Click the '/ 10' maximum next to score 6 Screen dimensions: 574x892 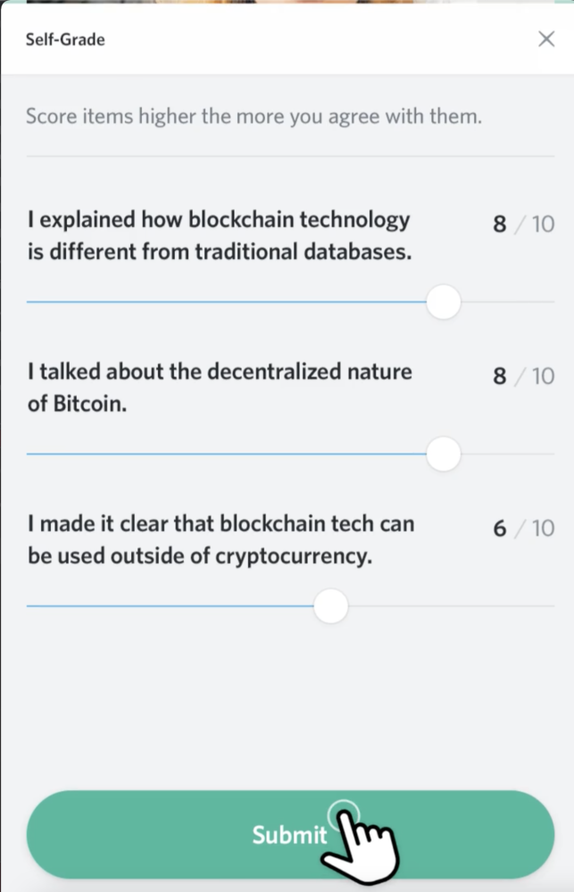click(x=535, y=529)
